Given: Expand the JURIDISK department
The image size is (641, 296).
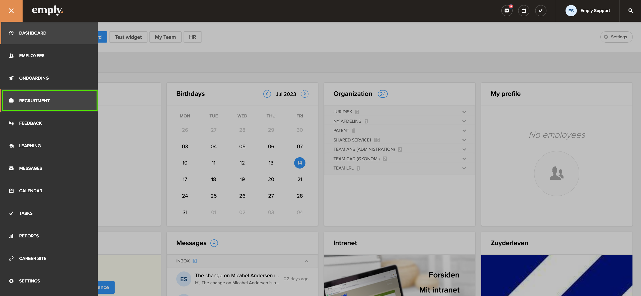Looking at the screenshot, I should click(464, 112).
